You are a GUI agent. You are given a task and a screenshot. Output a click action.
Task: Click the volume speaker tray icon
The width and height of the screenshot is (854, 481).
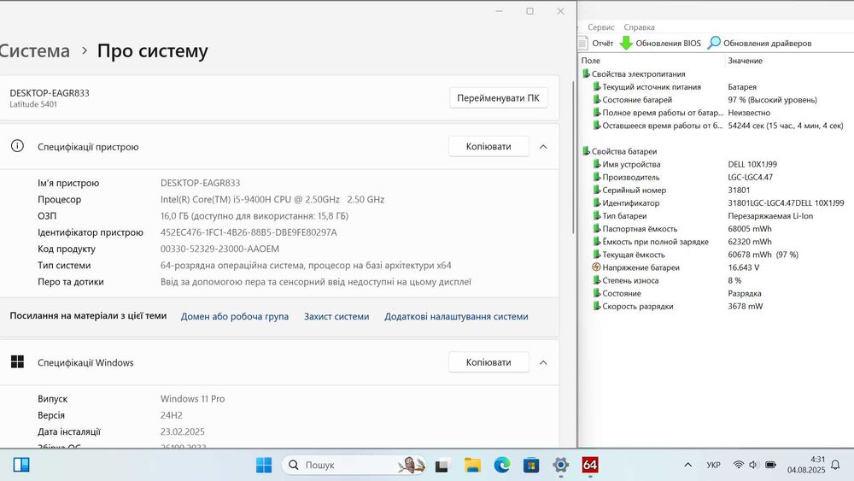coord(754,465)
